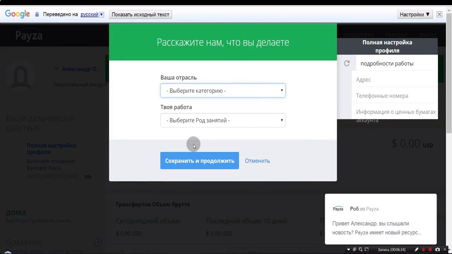This screenshot has height=254, width=452.
Task: Click the recorder pencil draw icon
Action: (x=416, y=249)
